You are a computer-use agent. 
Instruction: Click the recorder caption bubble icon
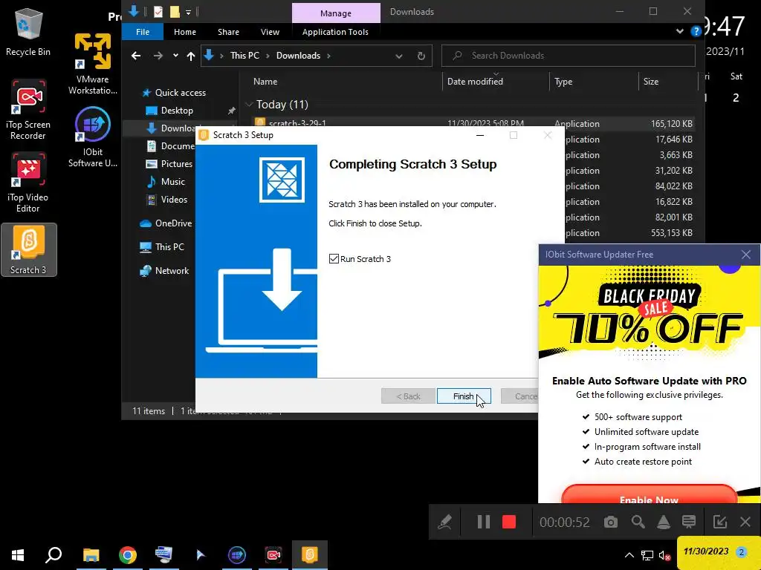coord(689,522)
